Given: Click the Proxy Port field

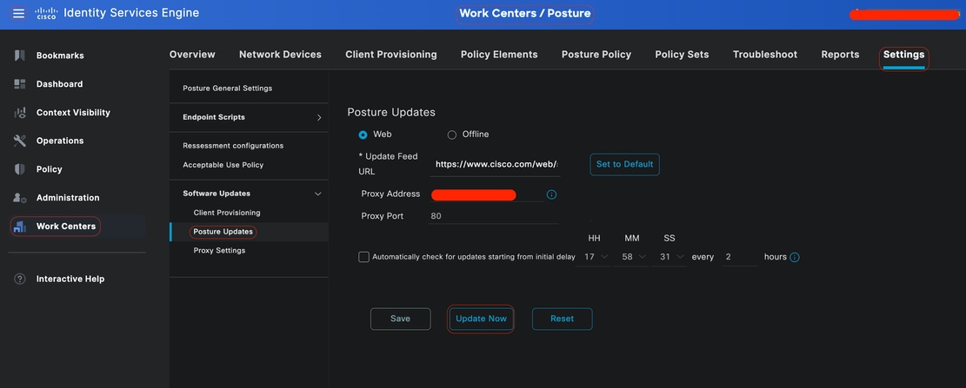Looking at the screenshot, I should click(x=493, y=216).
